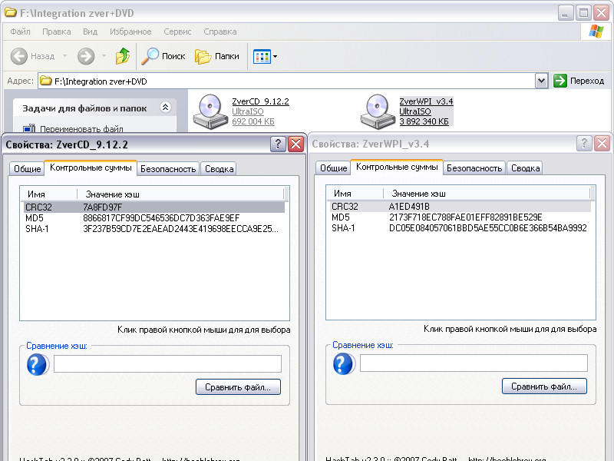Select CRC32 row 7A8FD97F
Image resolution: width=614 pixels, height=461 pixels.
pos(154,207)
